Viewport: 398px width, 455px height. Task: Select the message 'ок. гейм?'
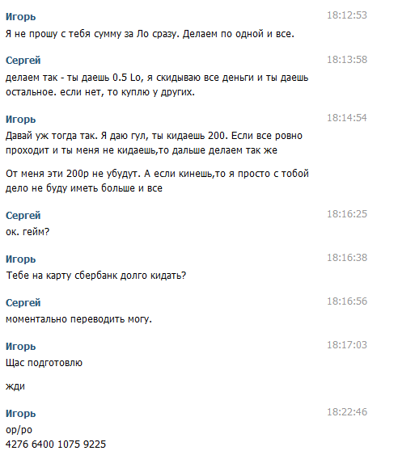(x=28, y=232)
